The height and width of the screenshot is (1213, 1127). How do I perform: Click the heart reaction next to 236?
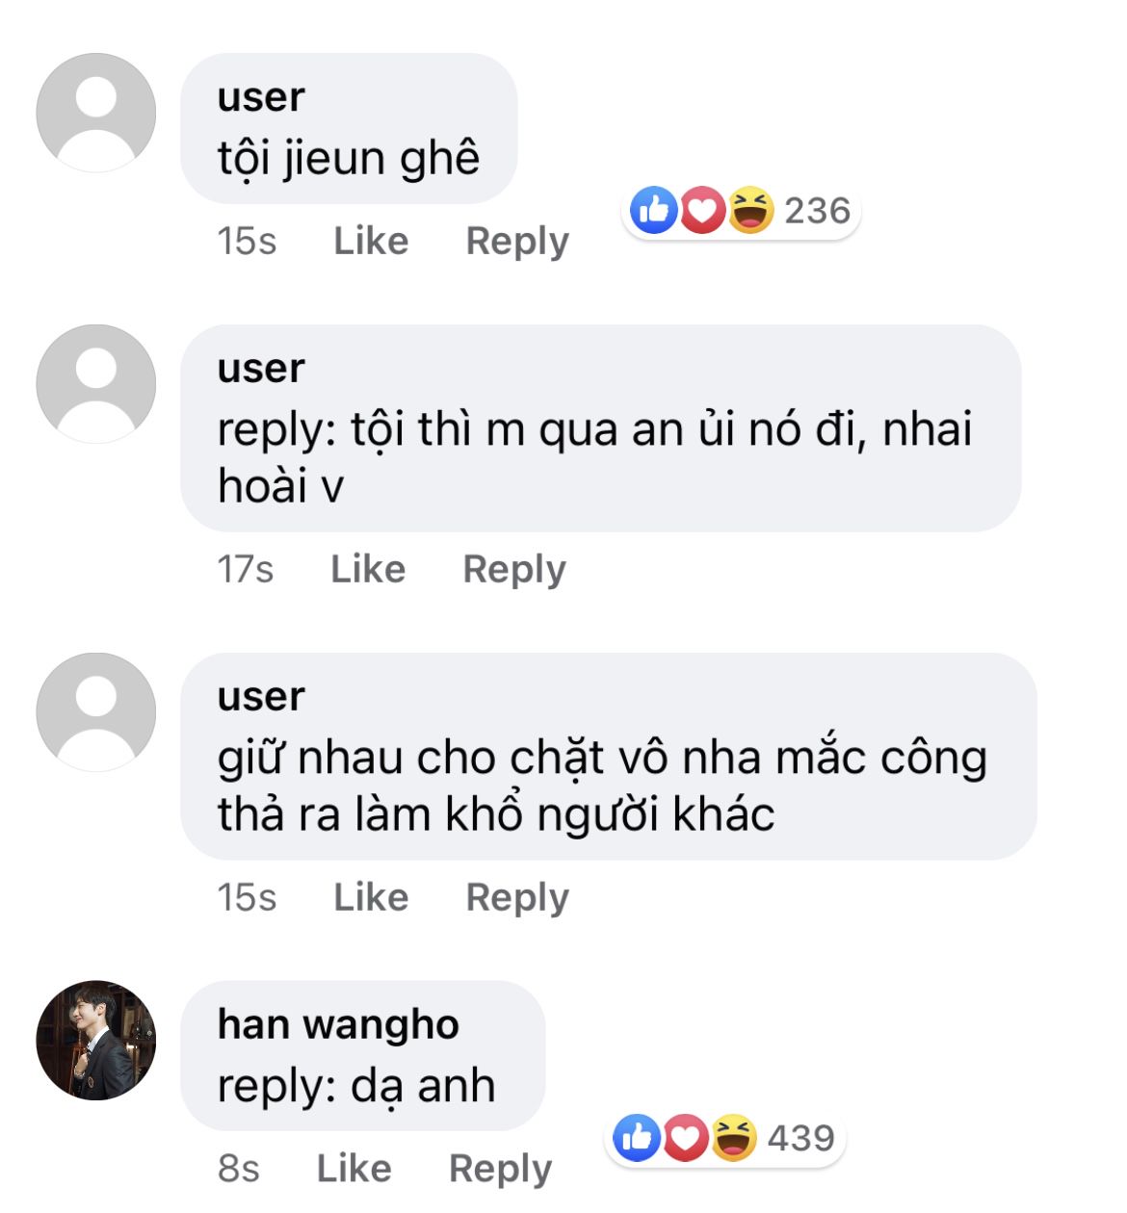pos(703,210)
